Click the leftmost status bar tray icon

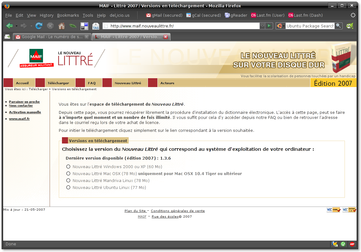tap(334, 244)
